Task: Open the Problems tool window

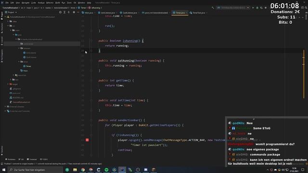Action: click(10, 159)
